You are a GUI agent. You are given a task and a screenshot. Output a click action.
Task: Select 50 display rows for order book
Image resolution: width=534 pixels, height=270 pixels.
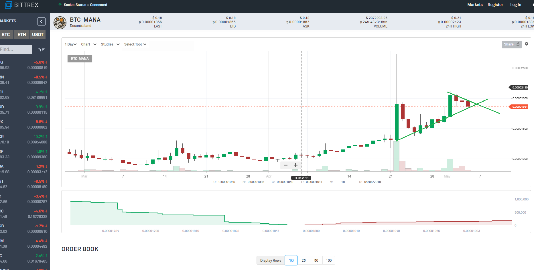point(316,260)
